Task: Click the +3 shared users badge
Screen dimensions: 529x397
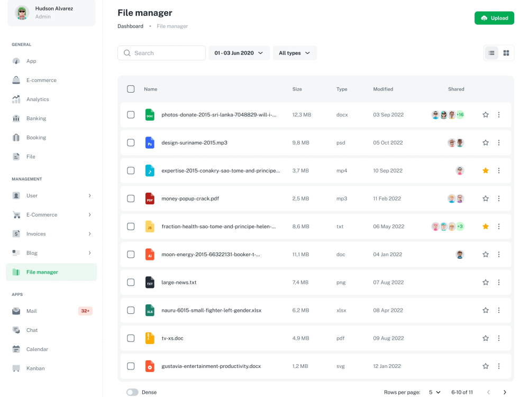Action: 460,227
